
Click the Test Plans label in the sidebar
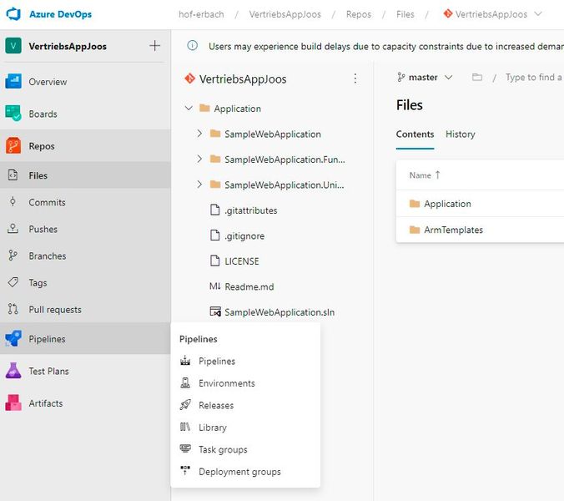pyautogui.click(x=48, y=371)
